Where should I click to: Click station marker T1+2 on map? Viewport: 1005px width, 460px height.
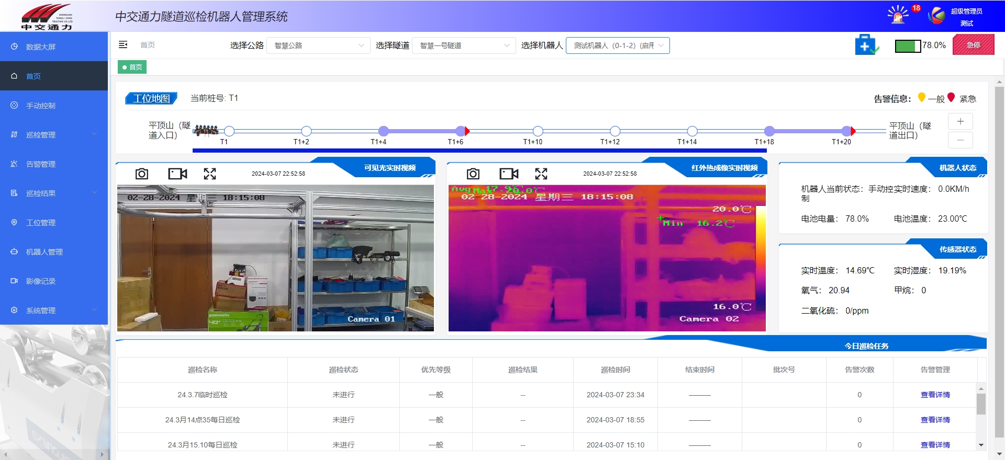click(x=307, y=131)
